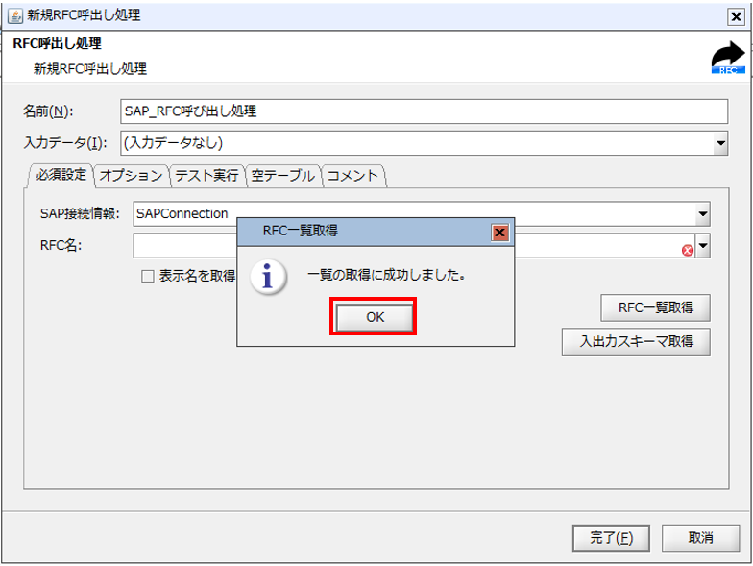
Task: Click the Java icon in the title bar
Action: click(x=15, y=15)
